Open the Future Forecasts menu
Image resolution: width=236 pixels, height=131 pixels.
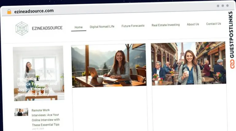click(x=133, y=26)
